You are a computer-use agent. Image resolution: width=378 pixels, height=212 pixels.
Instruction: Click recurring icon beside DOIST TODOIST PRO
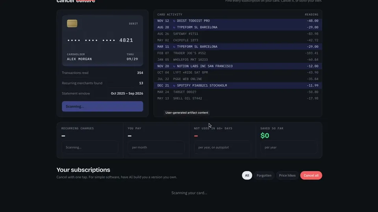(x=174, y=21)
